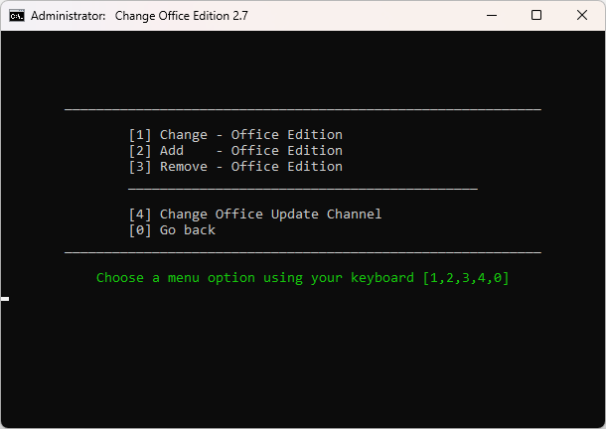Click the "Go back" menu text
The width and height of the screenshot is (606, 429).
(x=187, y=230)
